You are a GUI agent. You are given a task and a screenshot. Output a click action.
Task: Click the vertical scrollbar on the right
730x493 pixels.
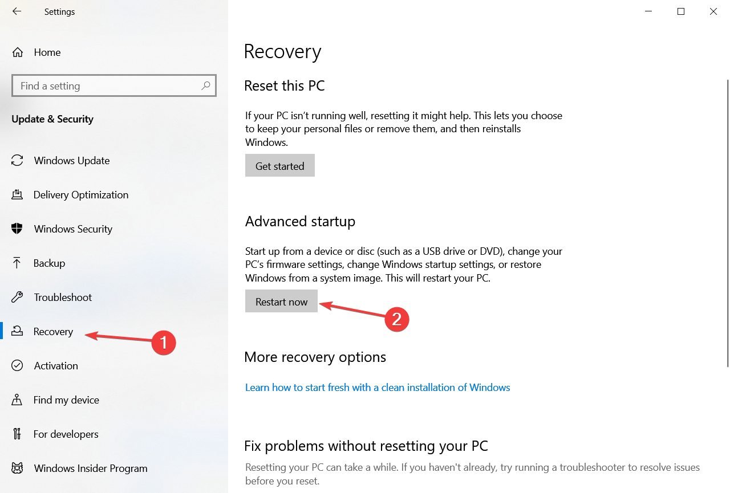pos(728,223)
